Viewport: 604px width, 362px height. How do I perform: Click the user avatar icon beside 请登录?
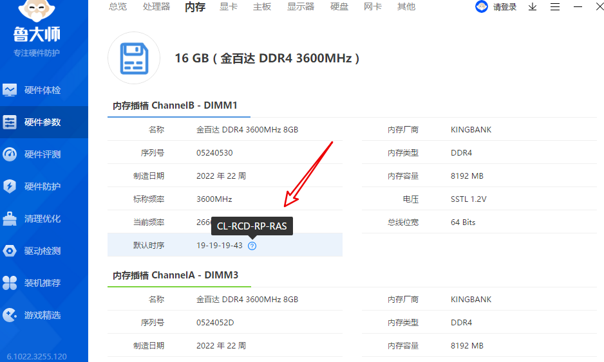pyautogui.click(x=482, y=6)
